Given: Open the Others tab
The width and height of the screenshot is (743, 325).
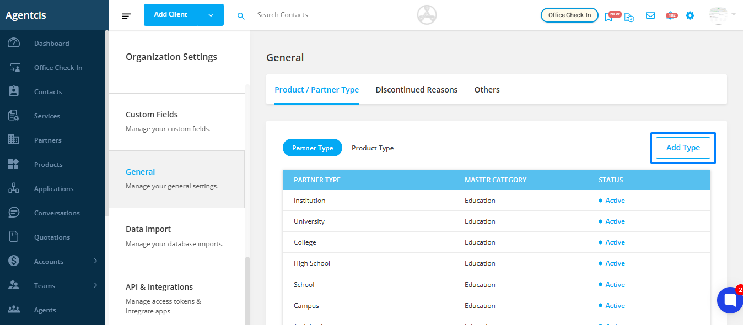Looking at the screenshot, I should pyautogui.click(x=487, y=90).
